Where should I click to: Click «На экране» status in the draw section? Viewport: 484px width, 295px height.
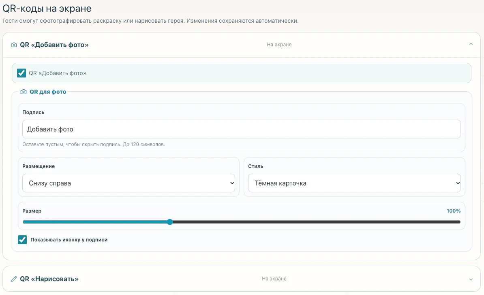point(274,279)
